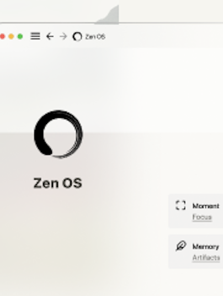The width and height of the screenshot is (223, 296).
Task: Minimize window using the yellow button
Action: coord(11,36)
